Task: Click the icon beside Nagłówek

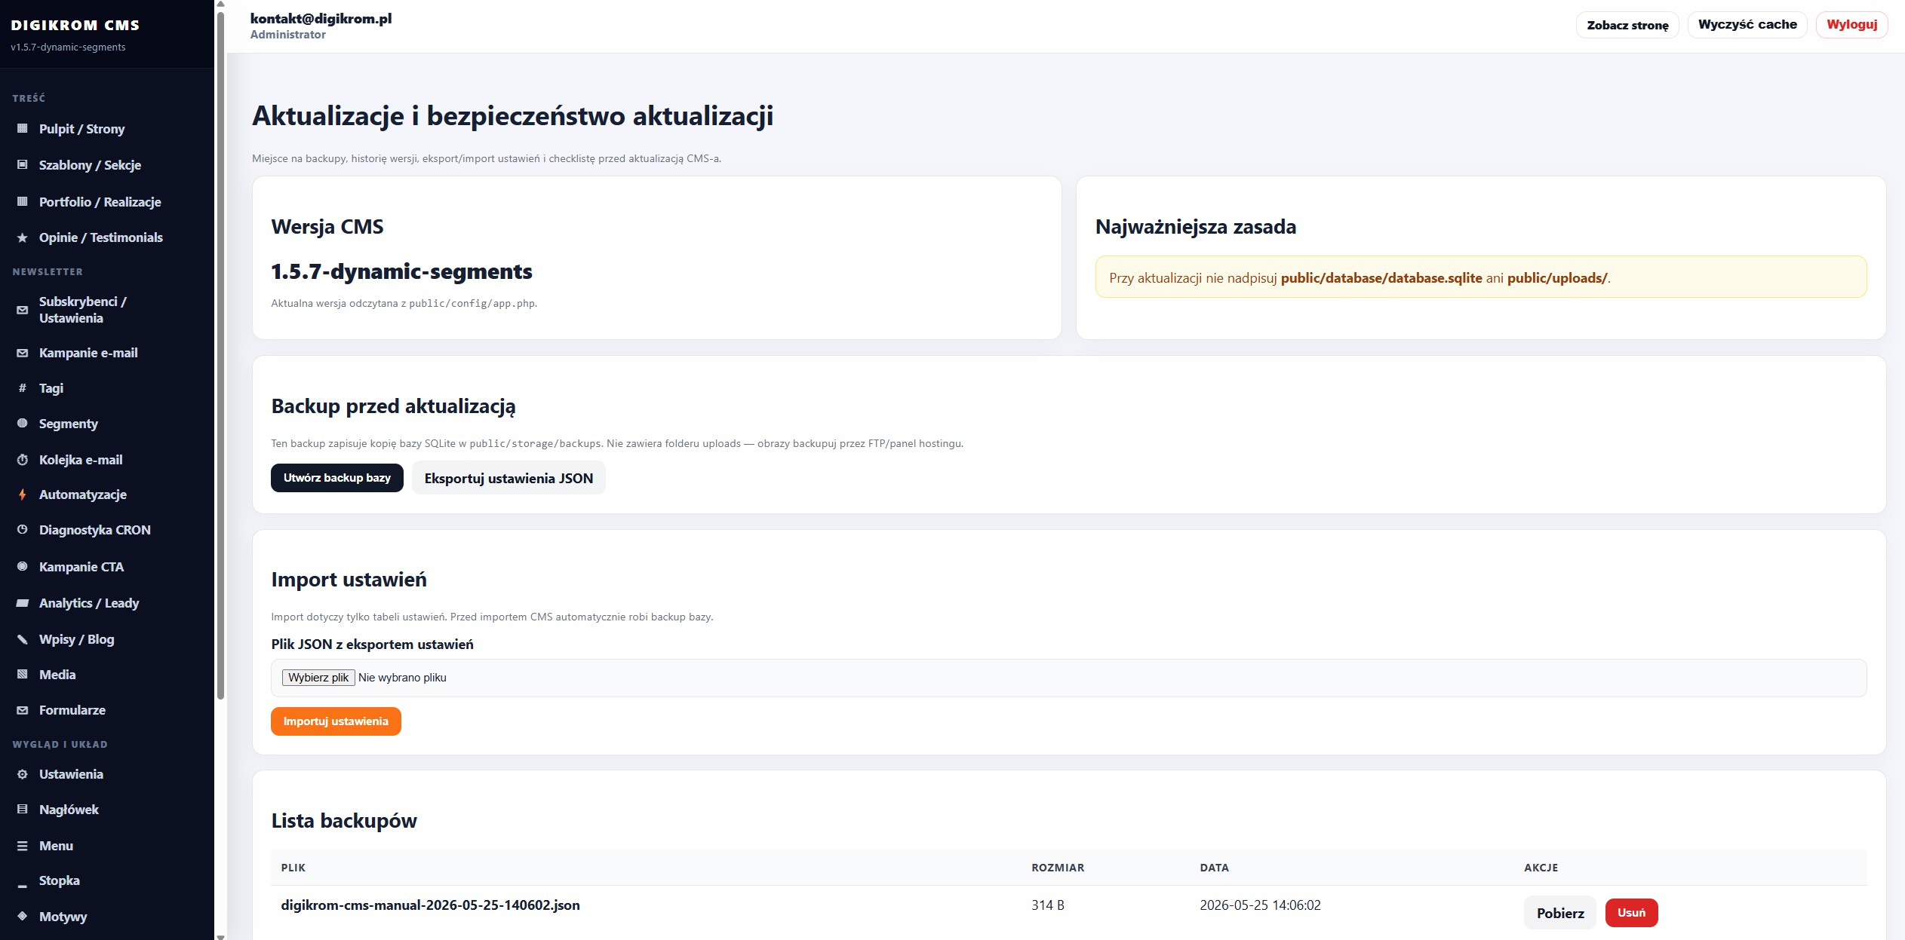Action: pos(23,810)
